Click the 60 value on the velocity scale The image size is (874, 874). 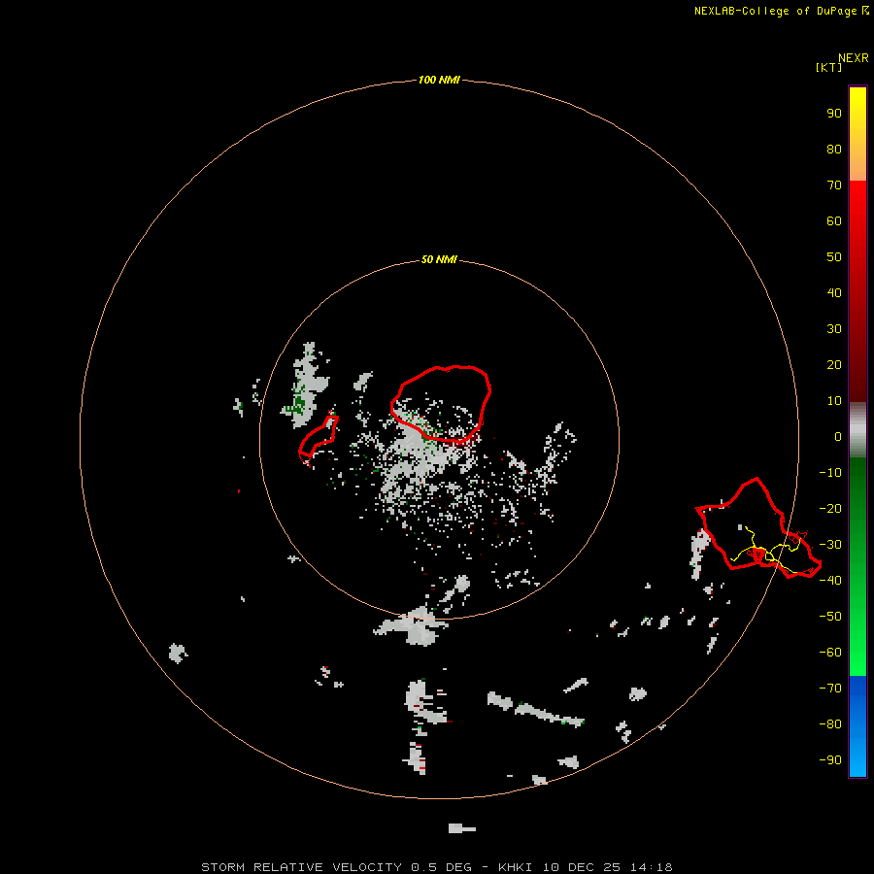[834, 220]
